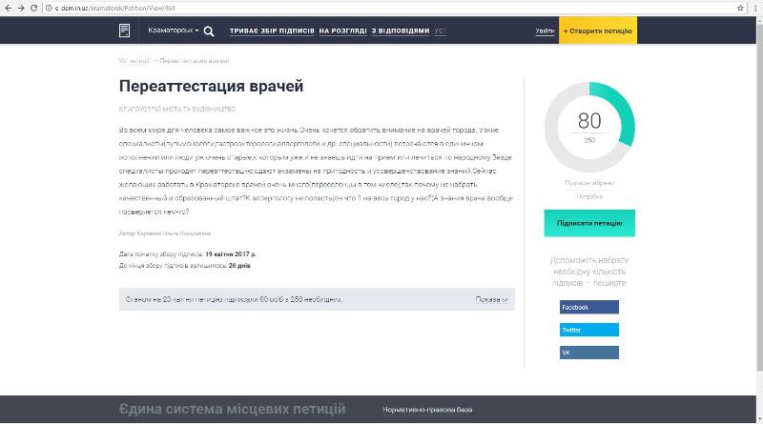Click footer title 'Єдина система місцевих петицій'
The image size is (763, 424).
(x=232, y=410)
